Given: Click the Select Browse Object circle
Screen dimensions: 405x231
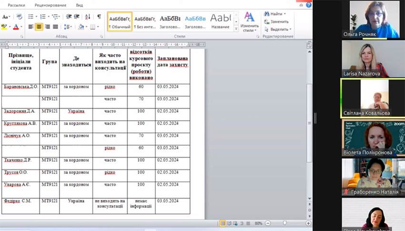Looking at the screenshot, I should pyautogui.click(x=309, y=210).
